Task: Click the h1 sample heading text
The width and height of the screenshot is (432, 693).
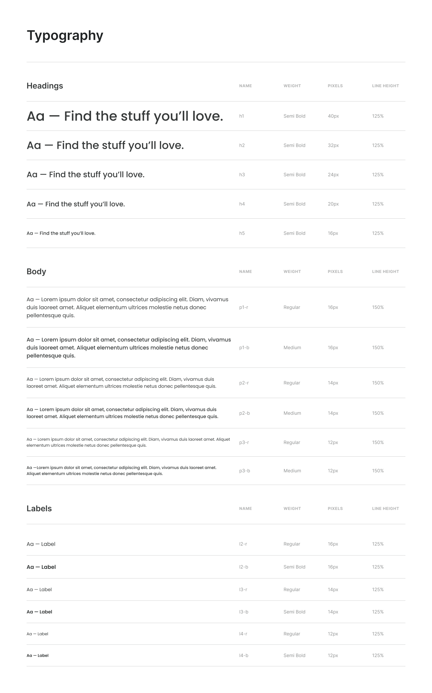Action: (125, 116)
